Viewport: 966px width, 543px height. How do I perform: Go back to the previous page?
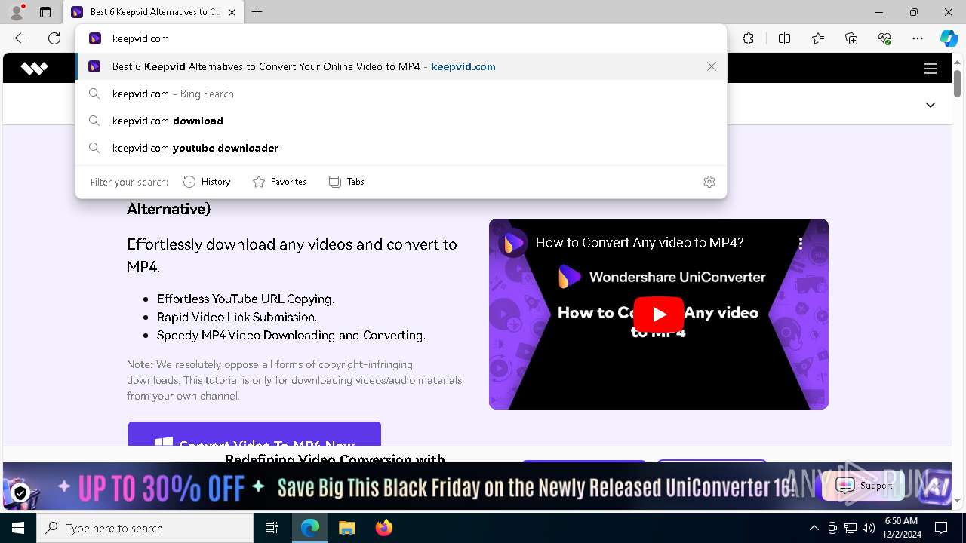(x=21, y=38)
